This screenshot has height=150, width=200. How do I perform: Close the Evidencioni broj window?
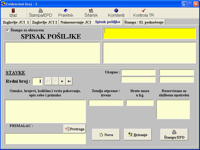196,4
